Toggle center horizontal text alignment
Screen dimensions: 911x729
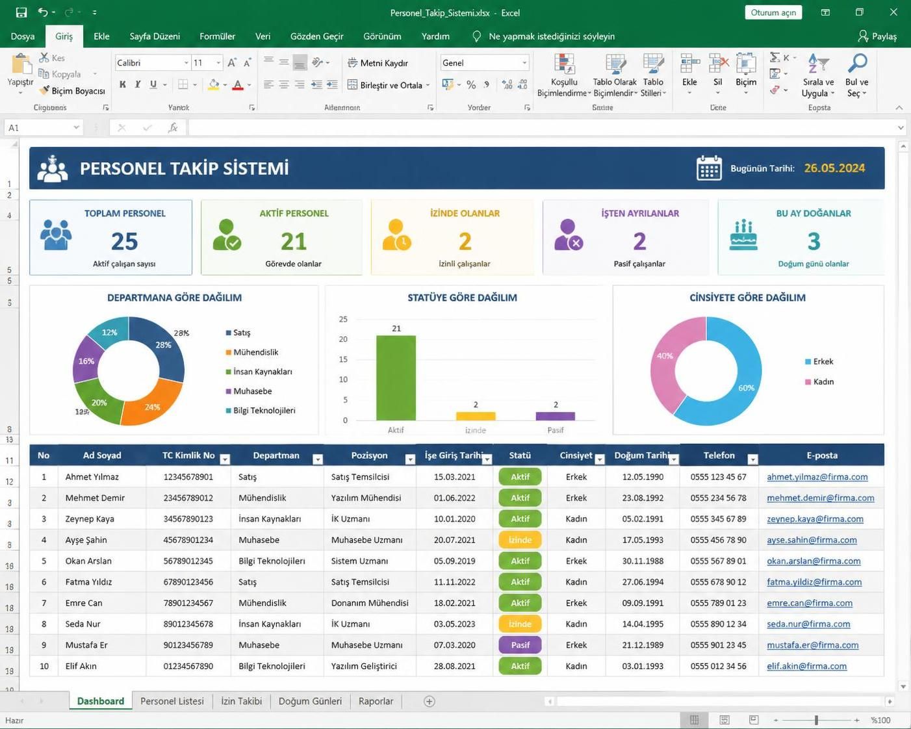[x=284, y=84]
